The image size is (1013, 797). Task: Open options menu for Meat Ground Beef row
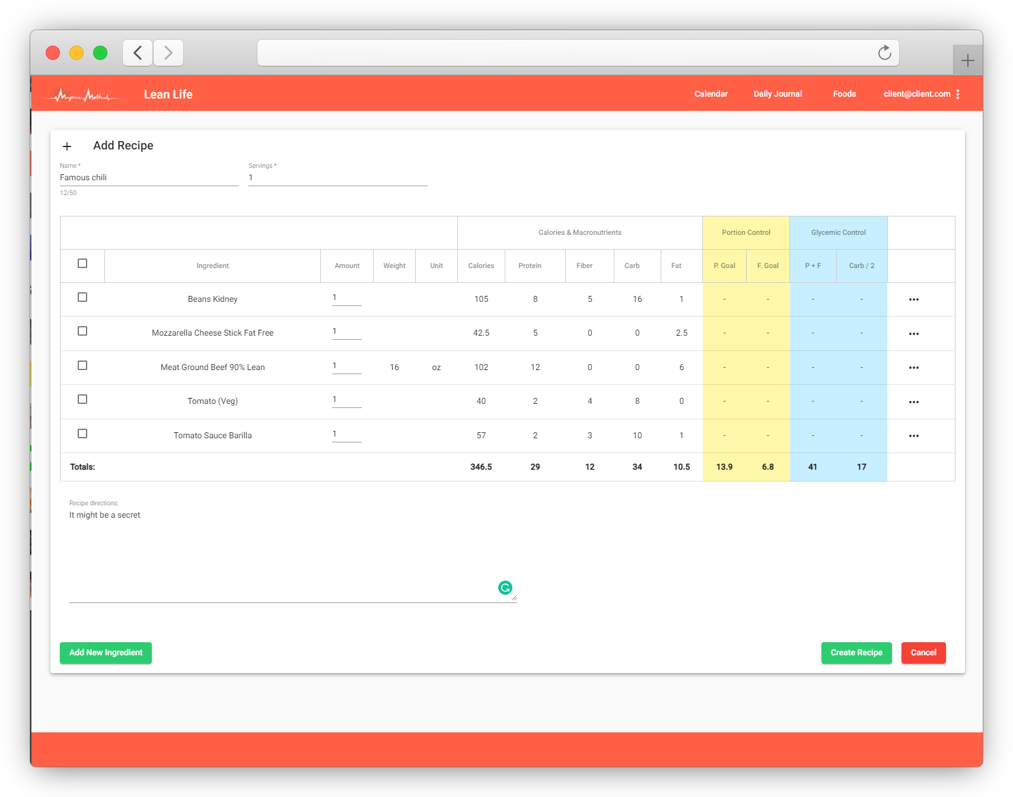pyautogui.click(x=914, y=368)
